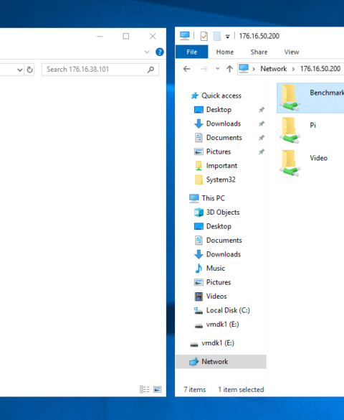The height and width of the screenshot is (420, 344).
Task: Open 3D Objects under This PC
Action: point(223,212)
